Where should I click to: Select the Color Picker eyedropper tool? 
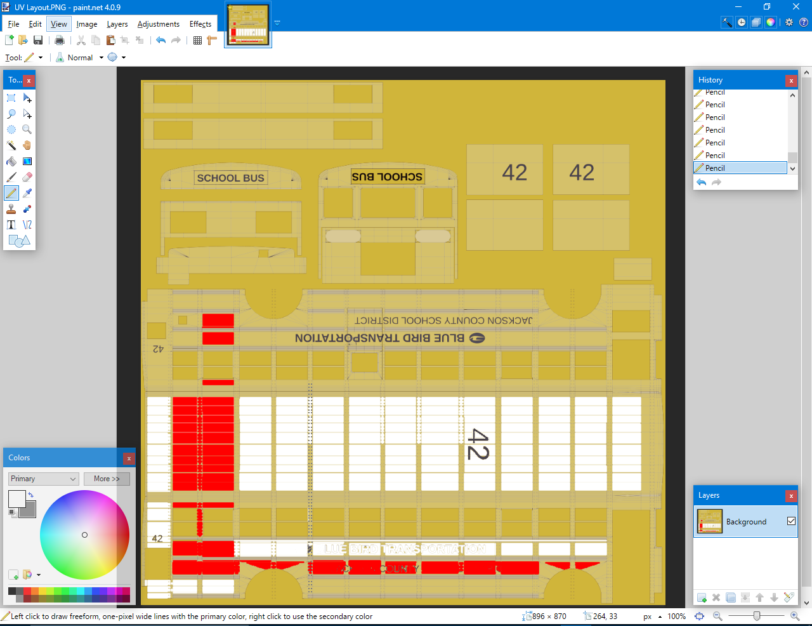pos(27,193)
